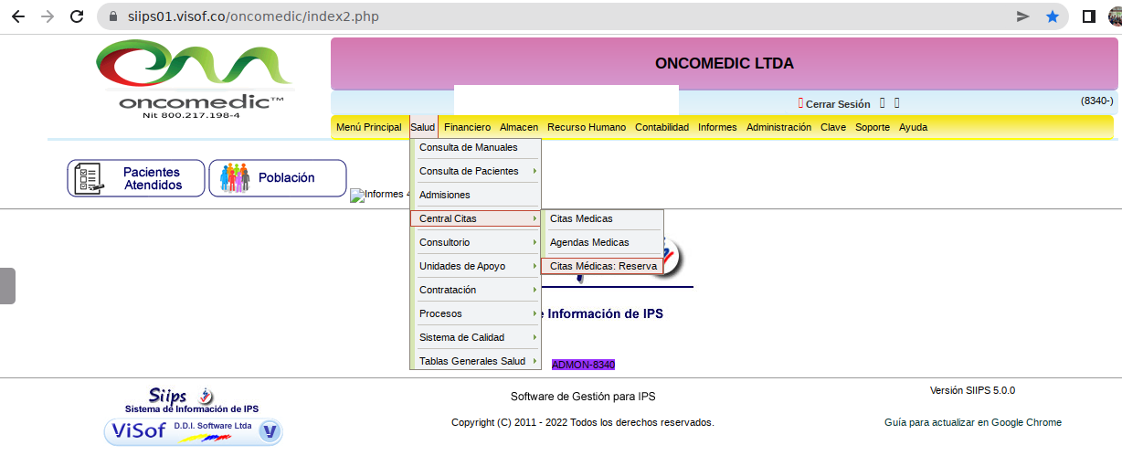Click the Población people group icon

(x=235, y=178)
